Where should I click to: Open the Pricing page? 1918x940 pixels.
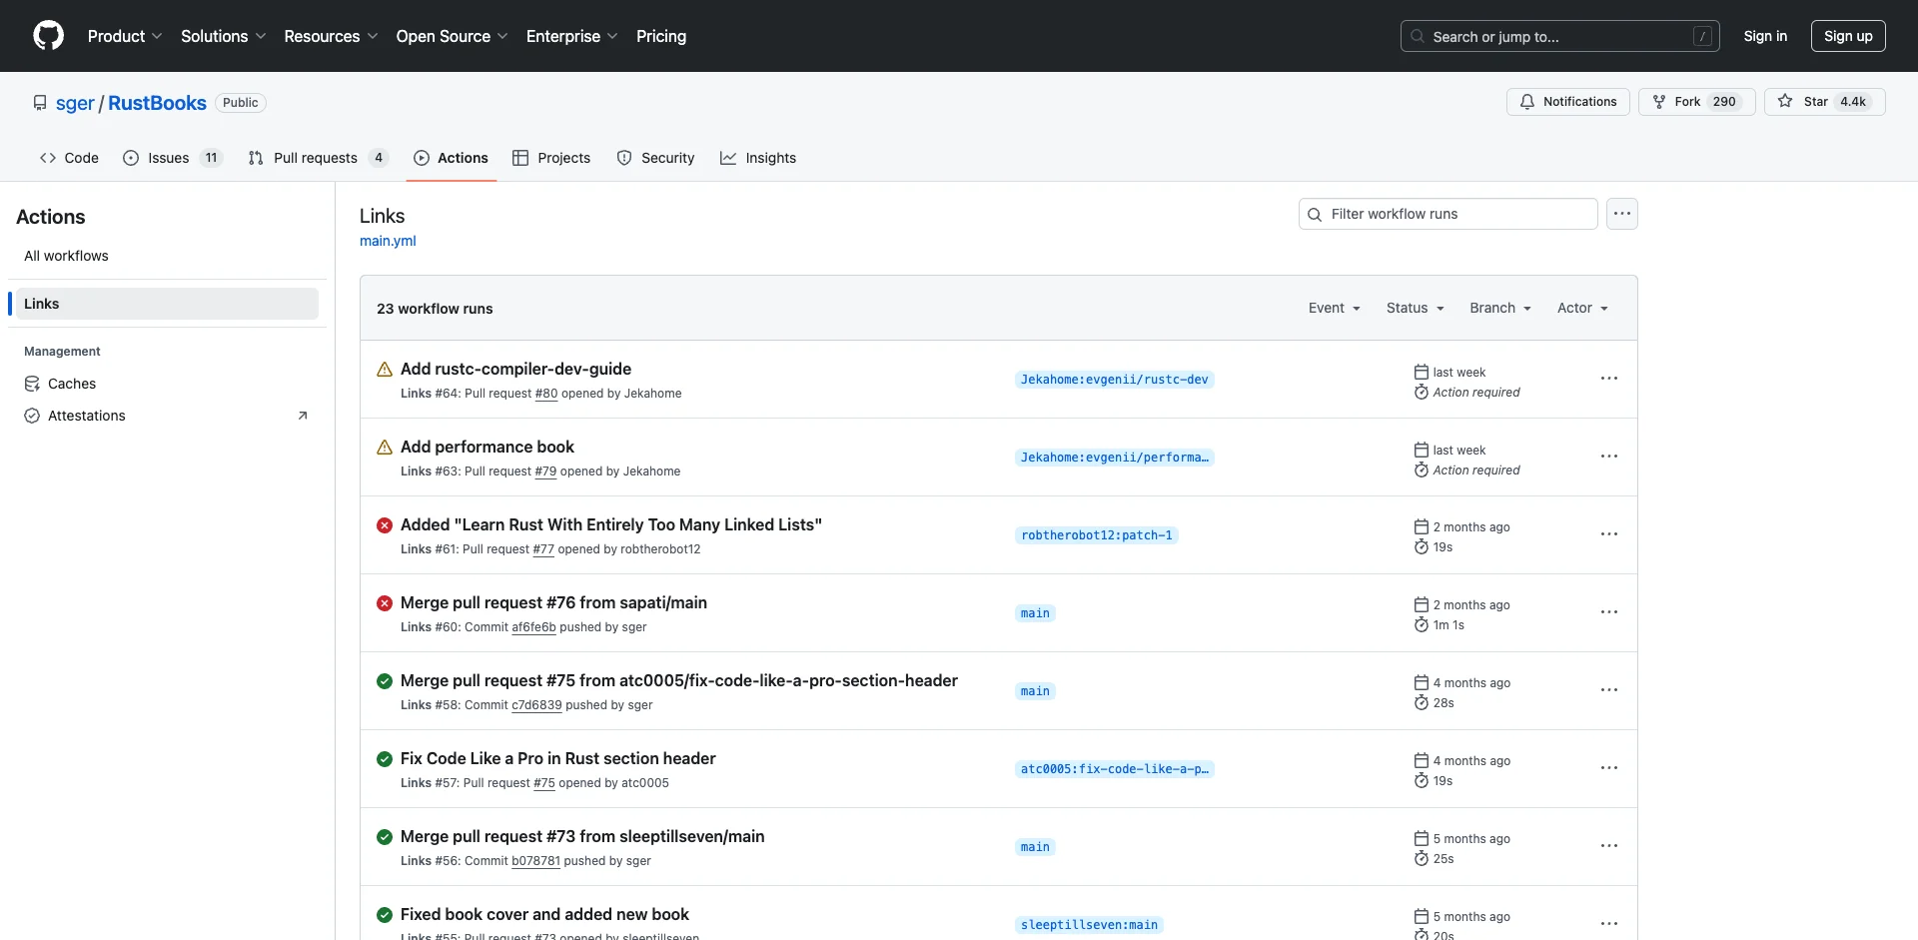click(661, 36)
